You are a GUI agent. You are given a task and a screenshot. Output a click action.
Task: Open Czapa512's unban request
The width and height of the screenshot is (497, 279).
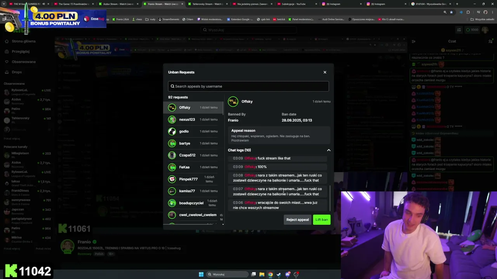193,155
